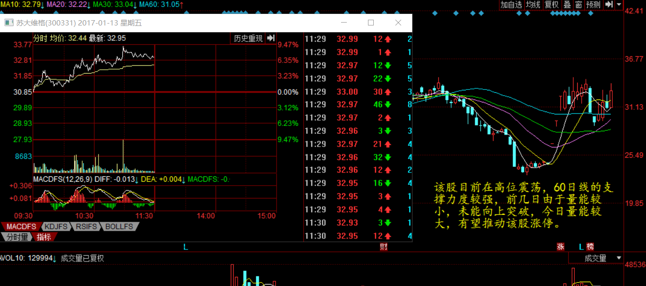The height and width of the screenshot is (286, 646).
Task: Click the 历史重现 button
Action: click(248, 38)
